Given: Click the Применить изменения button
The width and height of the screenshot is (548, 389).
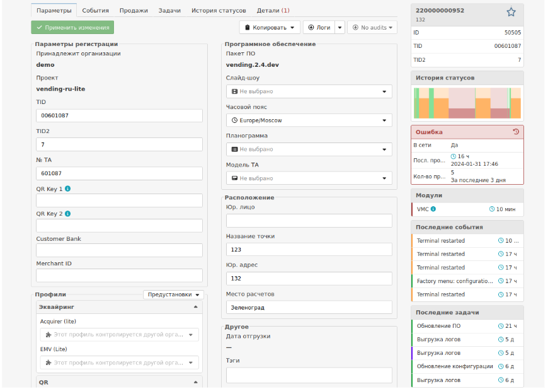Looking at the screenshot, I should click(72, 27).
